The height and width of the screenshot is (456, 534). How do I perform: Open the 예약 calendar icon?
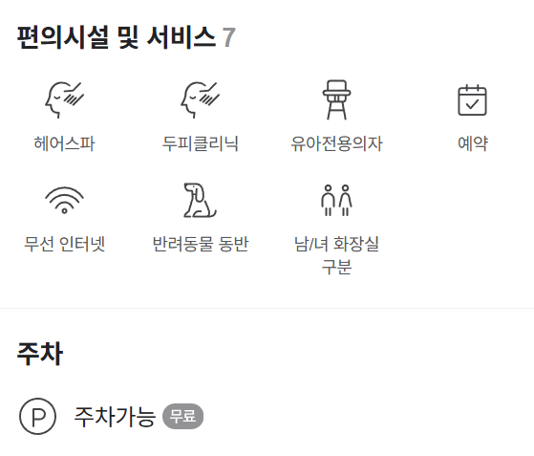point(472,100)
